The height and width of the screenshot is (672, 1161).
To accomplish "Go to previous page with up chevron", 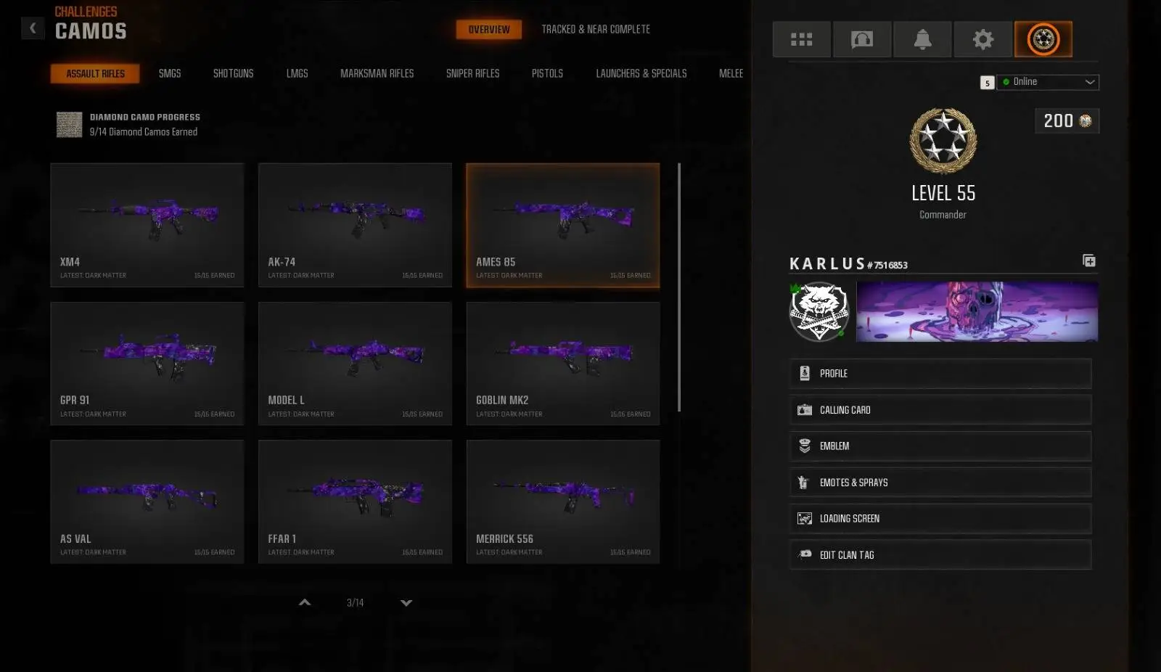I will [305, 602].
